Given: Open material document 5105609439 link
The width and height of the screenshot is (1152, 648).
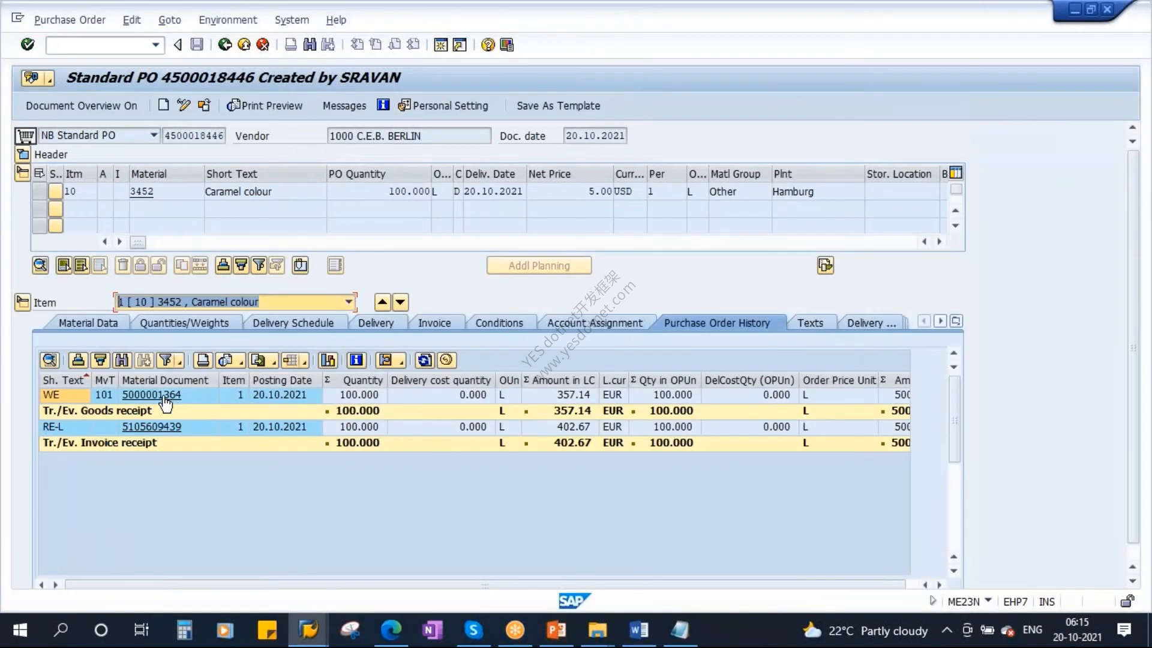Looking at the screenshot, I should 152,427.
